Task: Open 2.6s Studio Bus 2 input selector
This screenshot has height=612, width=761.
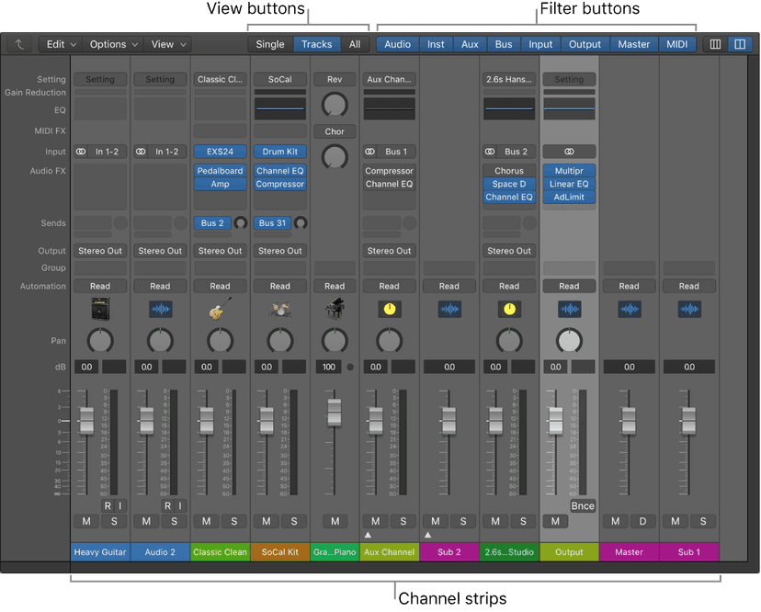Action: [516, 152]
